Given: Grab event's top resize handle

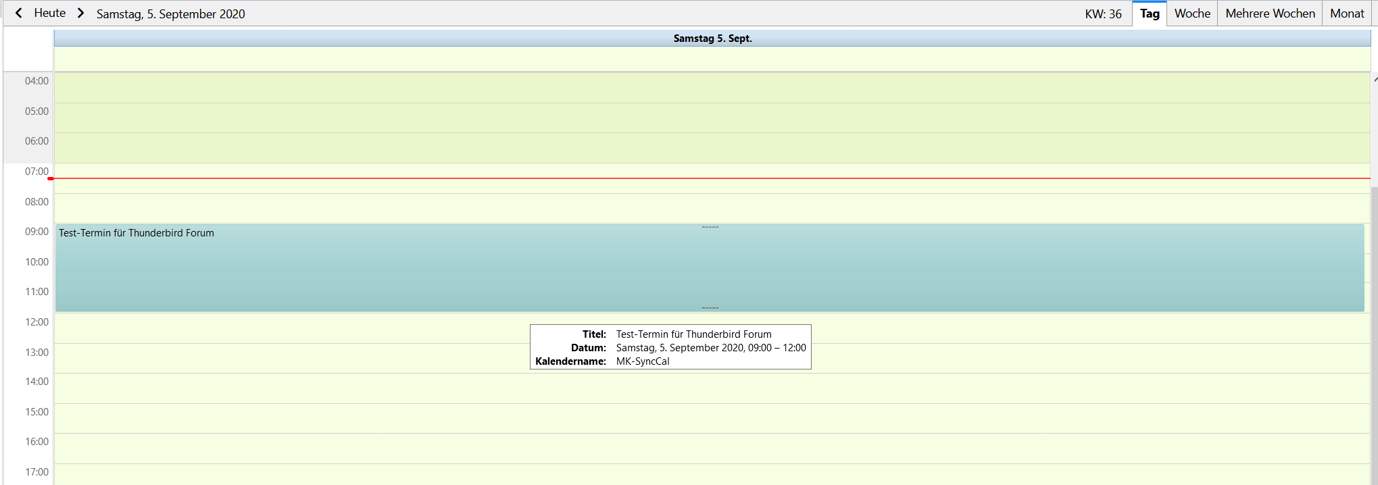Looking at the screenshot, I should coord(710,228).
